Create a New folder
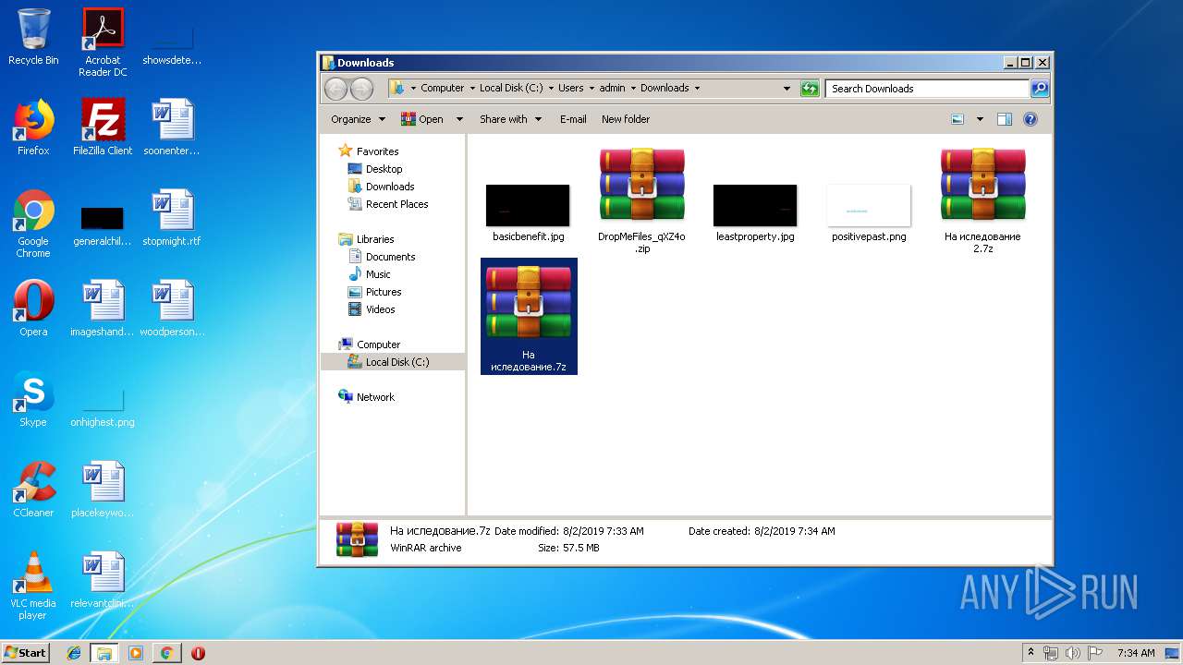 tap(626, 119)
